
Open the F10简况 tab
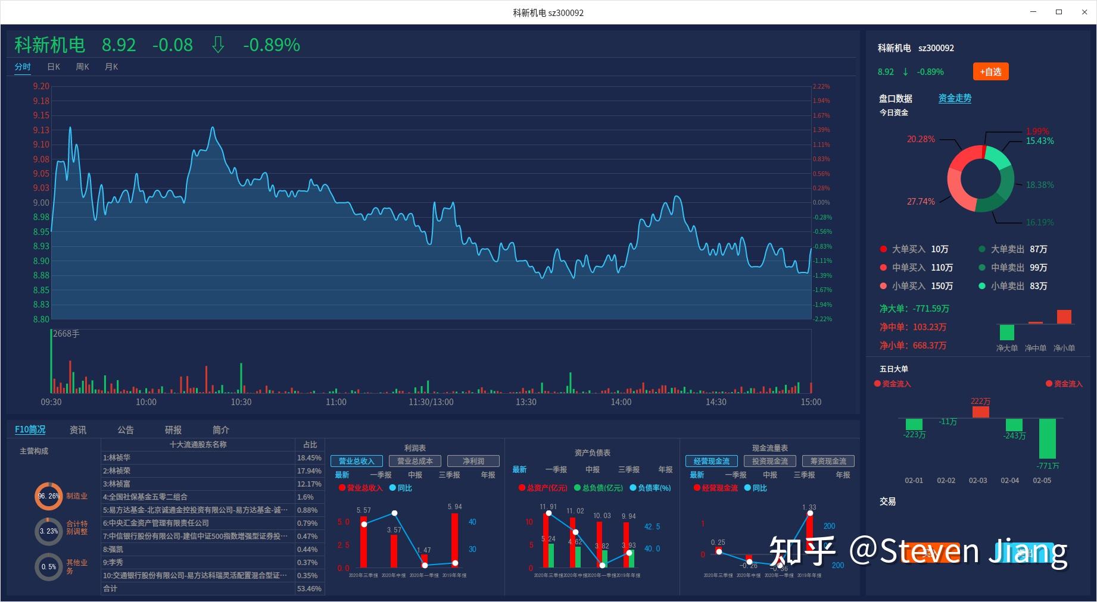click(x=30, y=429)
